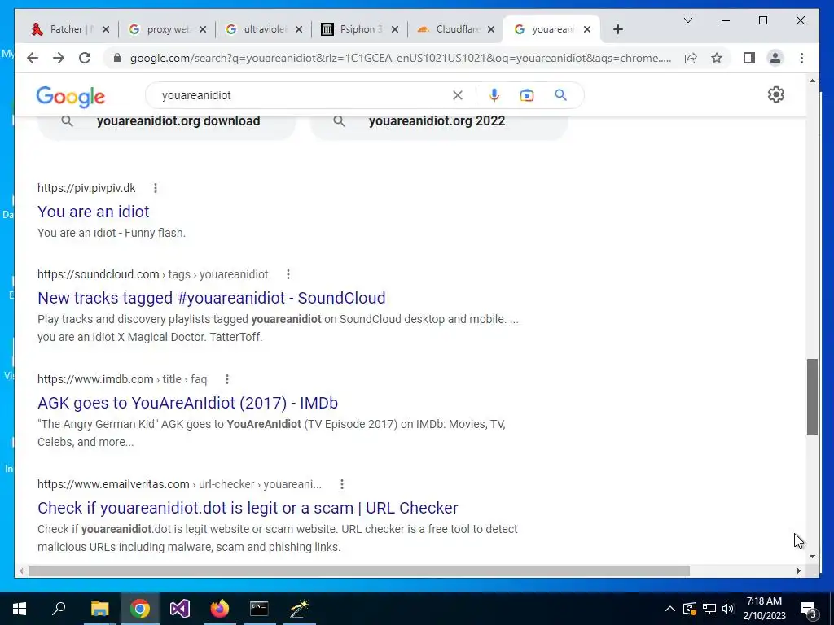
Task: Switch to the Cloudflare tab
Action: point(456,29)
